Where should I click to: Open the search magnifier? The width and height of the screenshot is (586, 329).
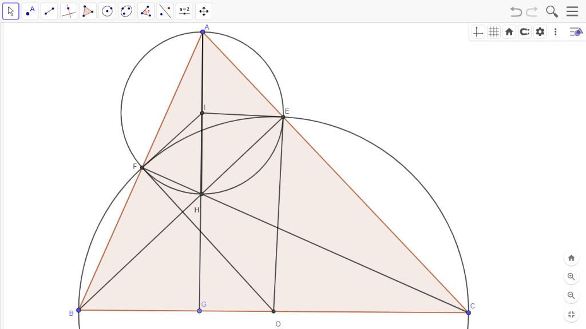click(552, 11)
